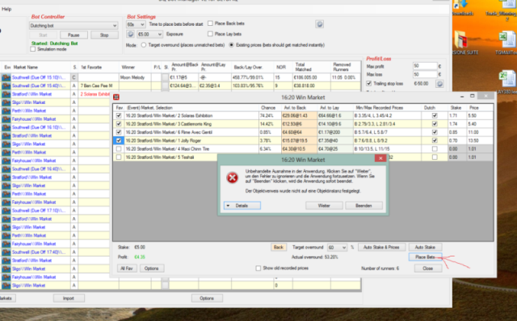
Task: Expand Details in the error dialog
Action: tap(242, 206)
